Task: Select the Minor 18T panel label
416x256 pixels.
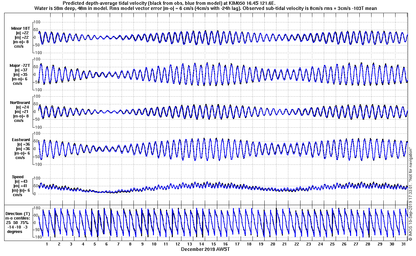Action: (x=20, y=28)
